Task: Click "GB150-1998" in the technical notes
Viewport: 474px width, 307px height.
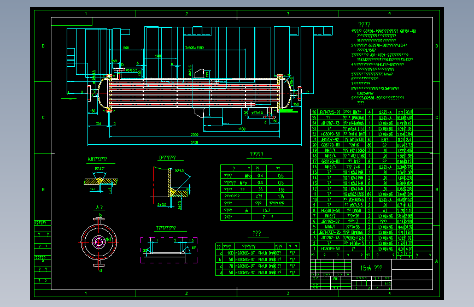Action: [373, 31]
